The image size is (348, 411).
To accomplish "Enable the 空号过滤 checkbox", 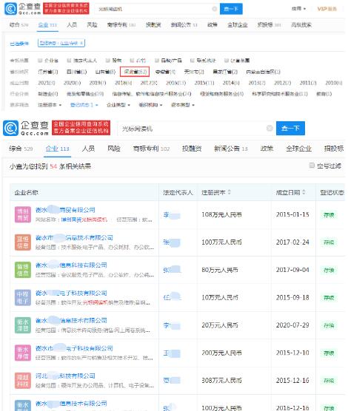I will tap(312, 166).
